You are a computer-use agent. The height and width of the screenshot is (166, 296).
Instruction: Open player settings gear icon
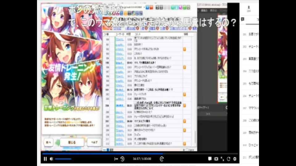[x=235, y=159]
